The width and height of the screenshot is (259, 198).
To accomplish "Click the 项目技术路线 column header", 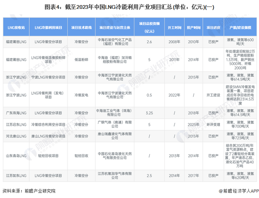I will click(x=81, y=27).
